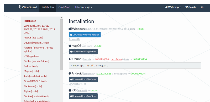The width and height of the screenshot is (210, 102).
Task: Select Gentoo [module & tools] in sidebar
Action: pos(36,96)
